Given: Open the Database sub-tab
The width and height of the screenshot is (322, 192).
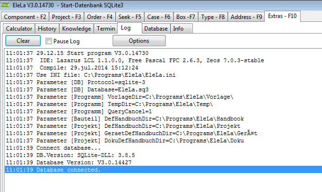Looking at the screenshot, I should pos(156,29).
